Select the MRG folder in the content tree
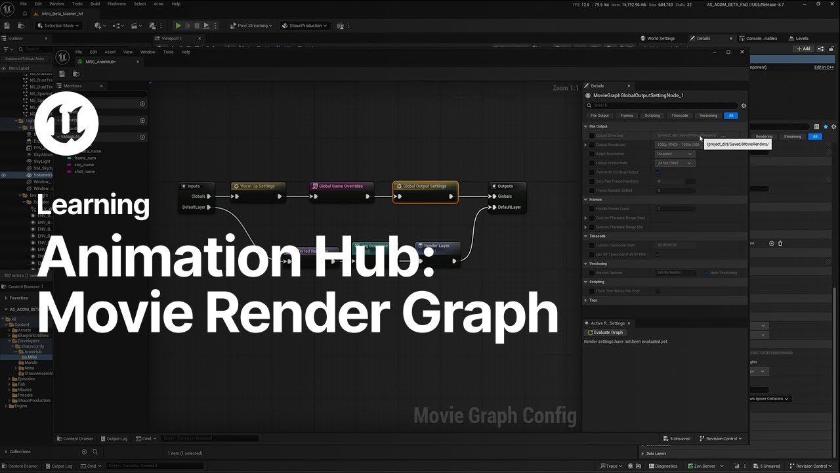Image resolution: width=840 pixels, height=473 pixels. click(32, 357)
